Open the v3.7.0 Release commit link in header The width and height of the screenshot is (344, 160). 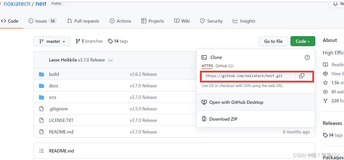click(91, 60)
